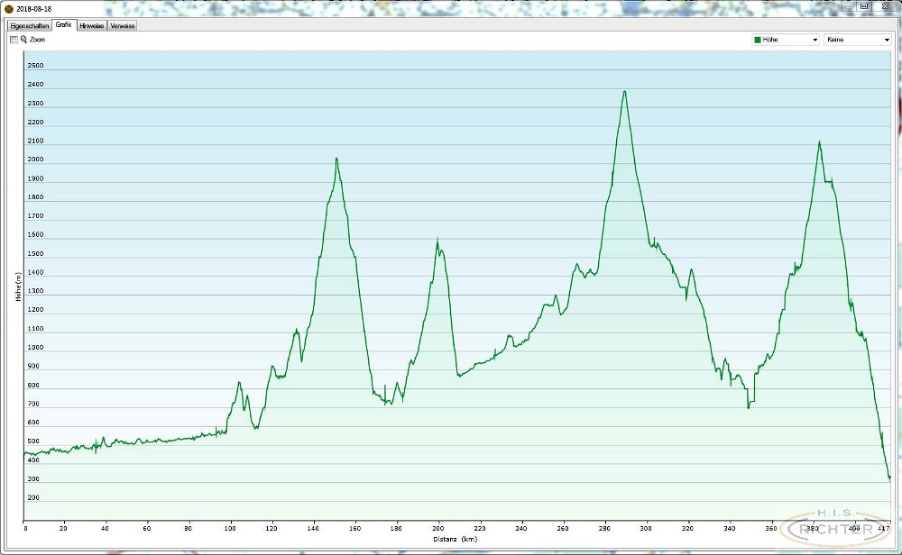Expand the Keine secondary series dropdown
Image resolution: width=902 pixels, height=555 pixels.
click(857, 40)
